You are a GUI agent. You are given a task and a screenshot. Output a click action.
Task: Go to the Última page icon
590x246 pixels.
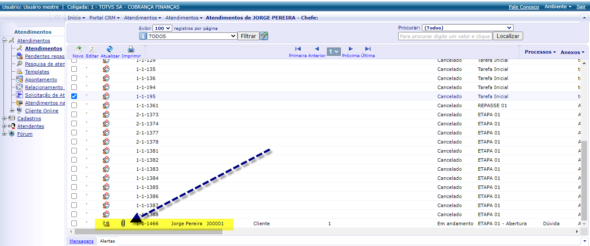click(368, 49)
